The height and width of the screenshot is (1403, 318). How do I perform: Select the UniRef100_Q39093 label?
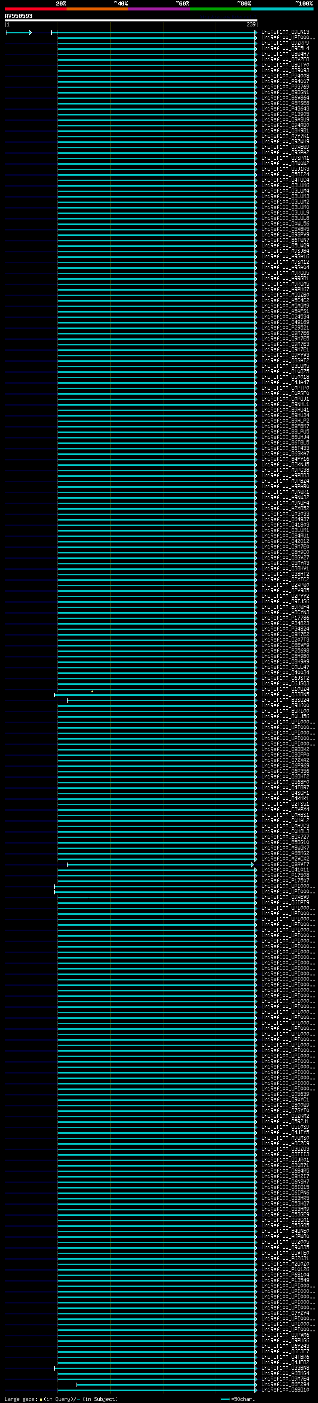click(285, 70)
